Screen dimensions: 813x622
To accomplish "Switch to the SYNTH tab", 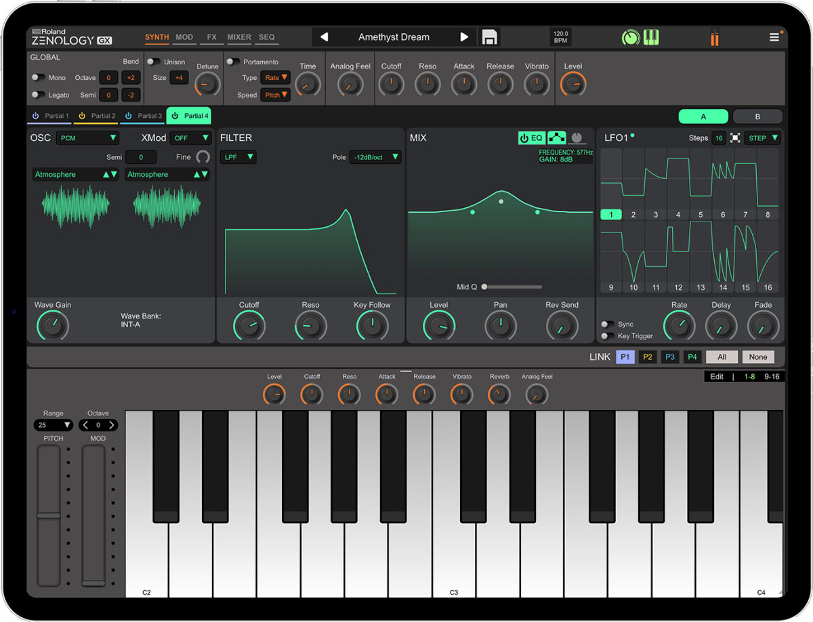I will [x=157, y=37].
